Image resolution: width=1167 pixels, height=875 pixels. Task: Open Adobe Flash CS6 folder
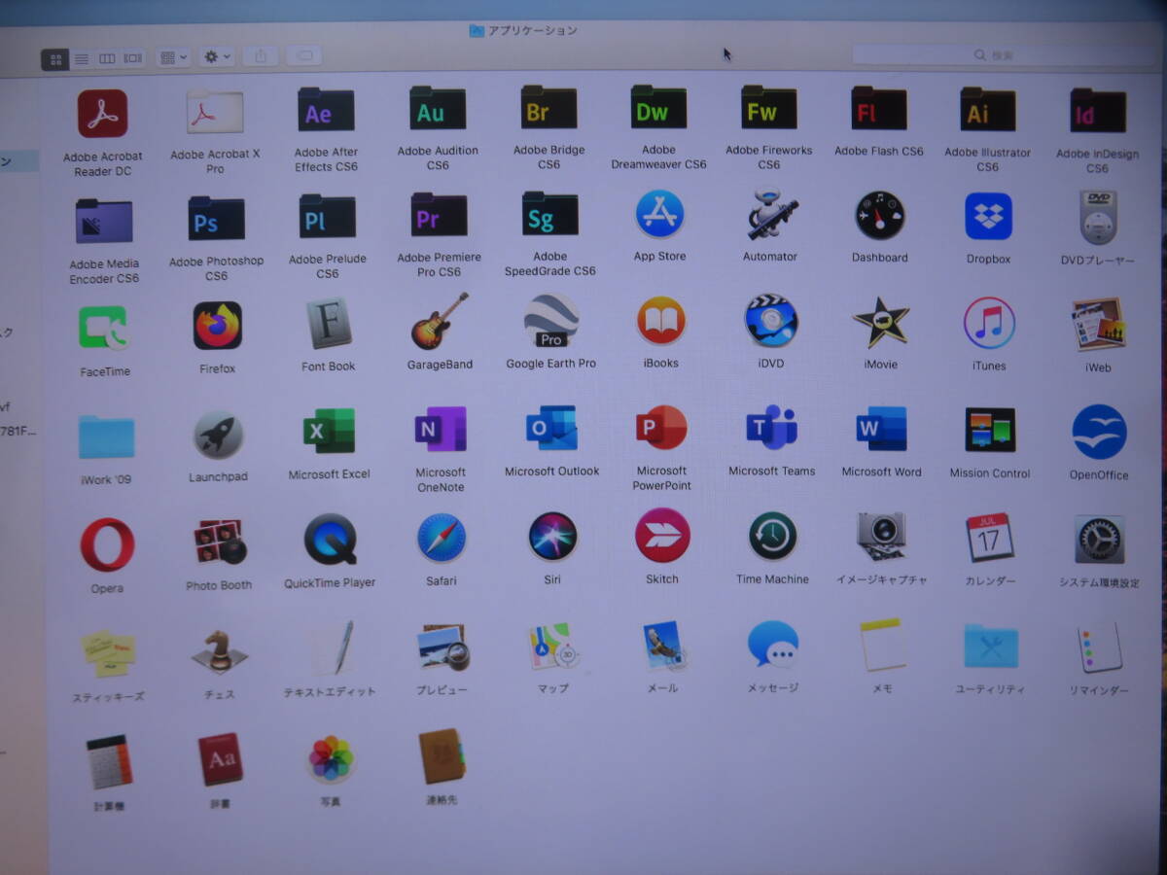coord(878,110)
